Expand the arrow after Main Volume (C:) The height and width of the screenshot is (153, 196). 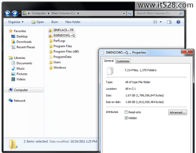click(78, 13)
